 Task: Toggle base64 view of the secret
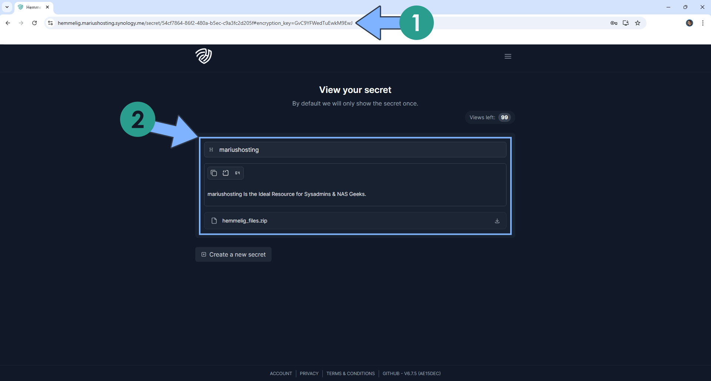(x=237, y=173)
